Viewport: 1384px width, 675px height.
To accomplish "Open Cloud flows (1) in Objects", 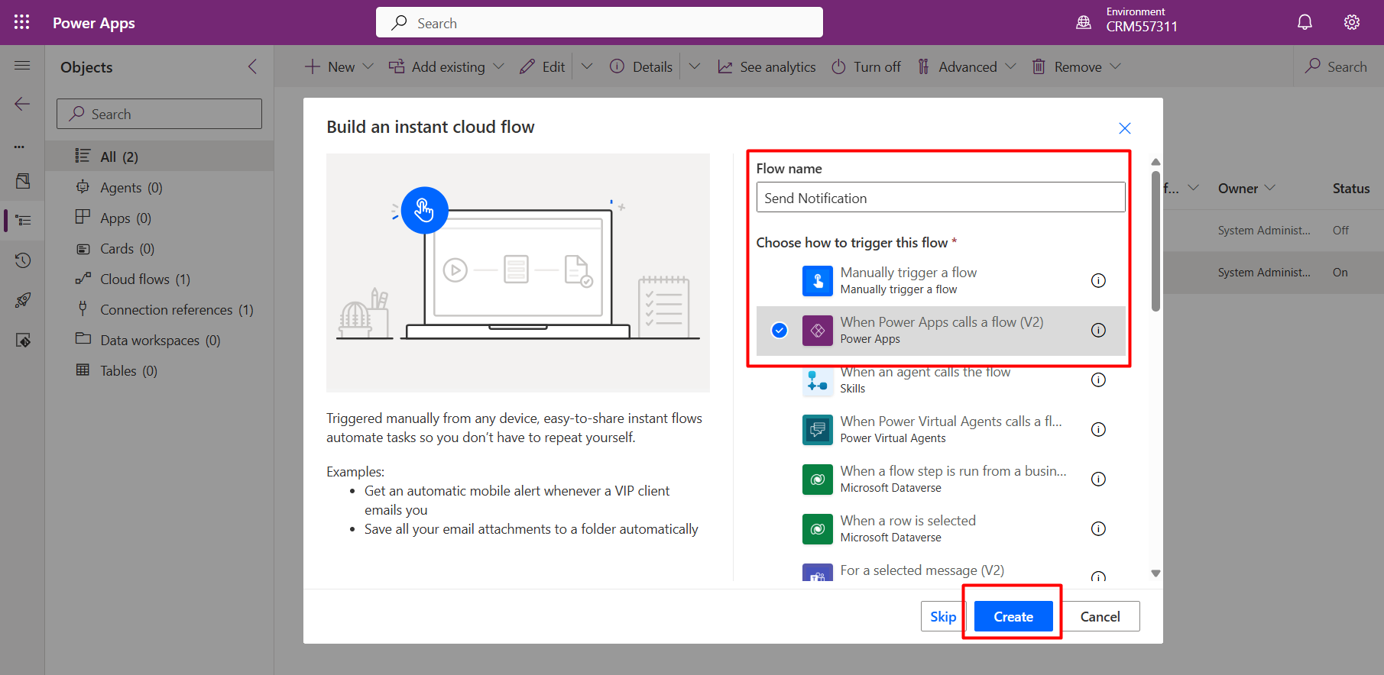I will [x=159, y=279].
